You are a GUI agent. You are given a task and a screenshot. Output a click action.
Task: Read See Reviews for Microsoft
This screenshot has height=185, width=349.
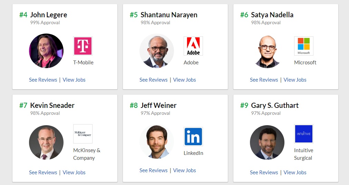tap(264, 80)
